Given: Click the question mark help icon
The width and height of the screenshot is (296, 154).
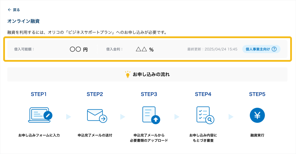Looking at the screenshot, I should (274, 49).
